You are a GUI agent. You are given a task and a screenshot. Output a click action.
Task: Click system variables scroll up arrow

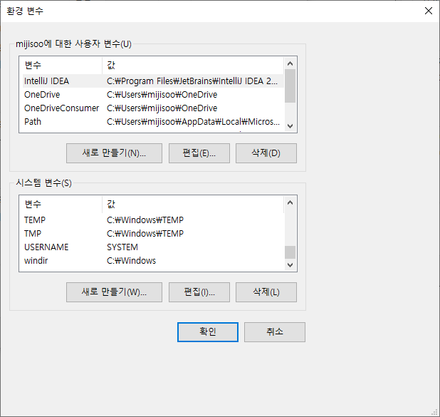pos(290,202)
